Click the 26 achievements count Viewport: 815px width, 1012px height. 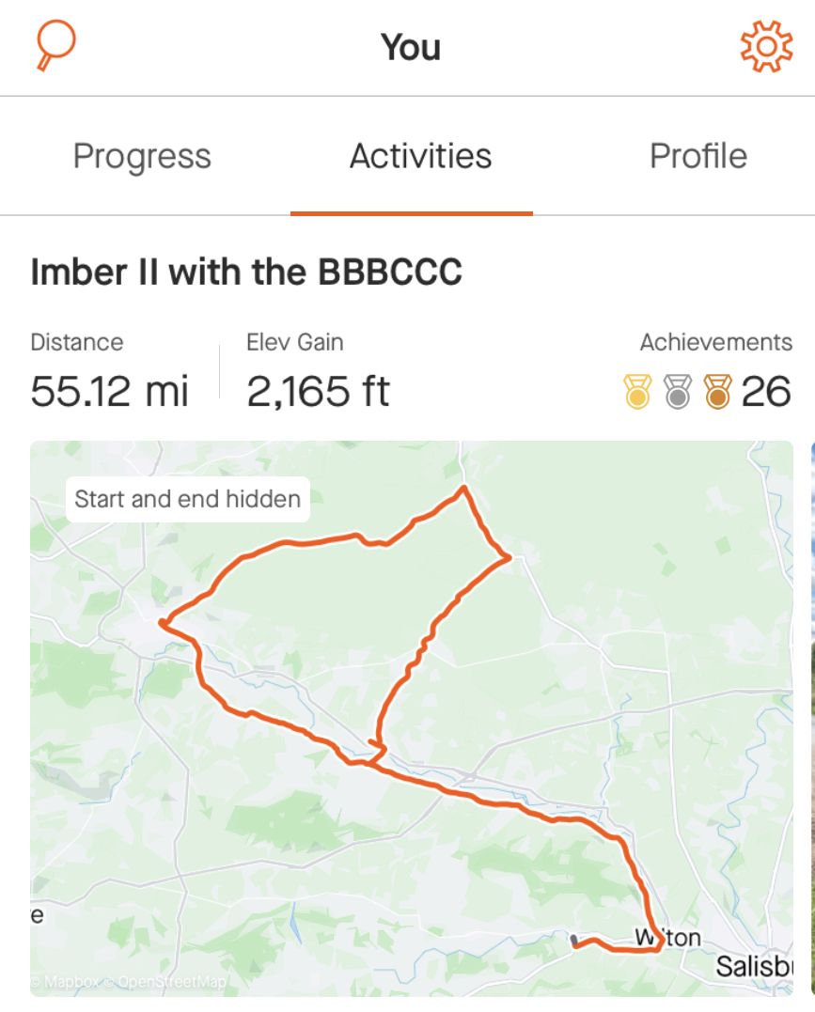tap(766, 392)
